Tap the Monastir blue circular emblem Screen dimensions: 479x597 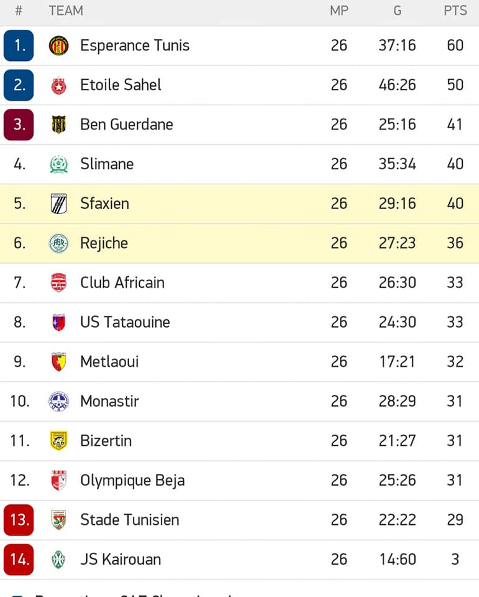click(58, 401)
